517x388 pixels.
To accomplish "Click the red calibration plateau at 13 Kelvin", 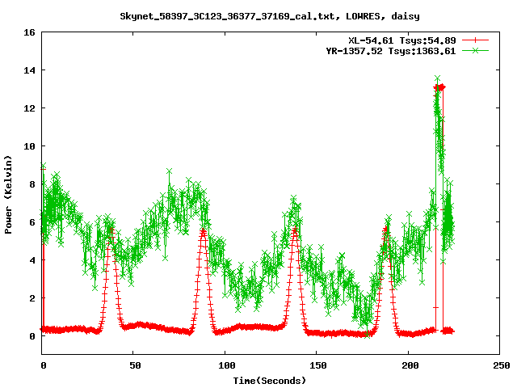I will [439, 87].
